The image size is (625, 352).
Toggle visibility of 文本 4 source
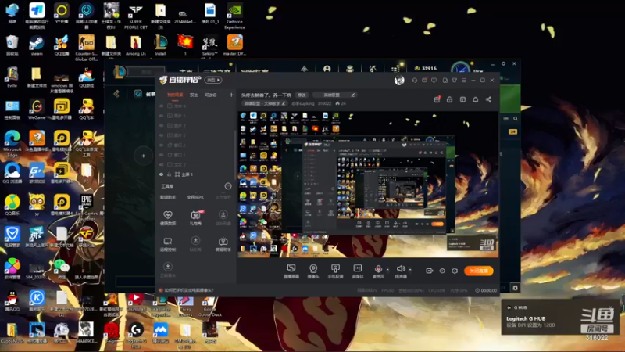(162, 106)
